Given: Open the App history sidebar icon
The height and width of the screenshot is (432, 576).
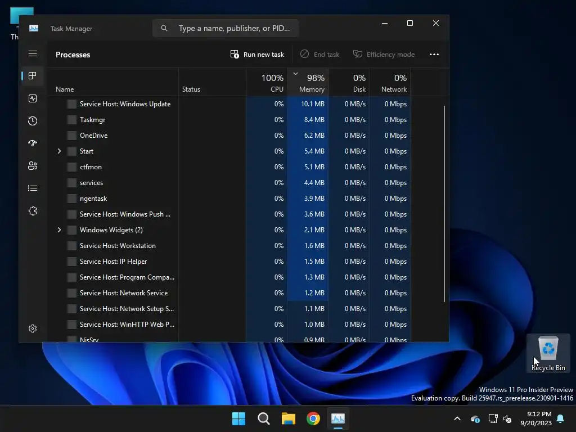Looking at the screenshot, I should (x=32, y=121).
